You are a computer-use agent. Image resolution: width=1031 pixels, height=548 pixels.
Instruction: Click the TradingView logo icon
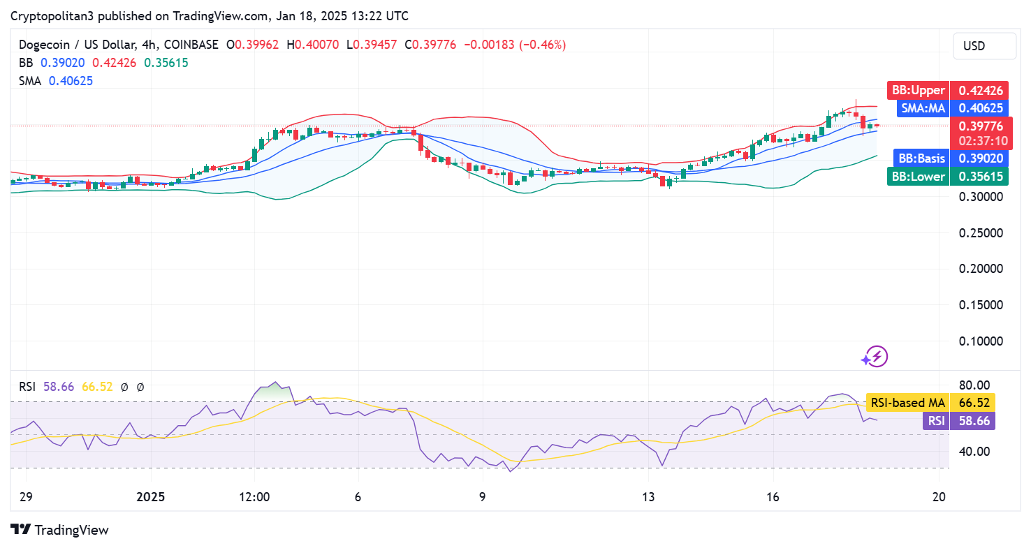pyautogui.click(x=20, y=530)
